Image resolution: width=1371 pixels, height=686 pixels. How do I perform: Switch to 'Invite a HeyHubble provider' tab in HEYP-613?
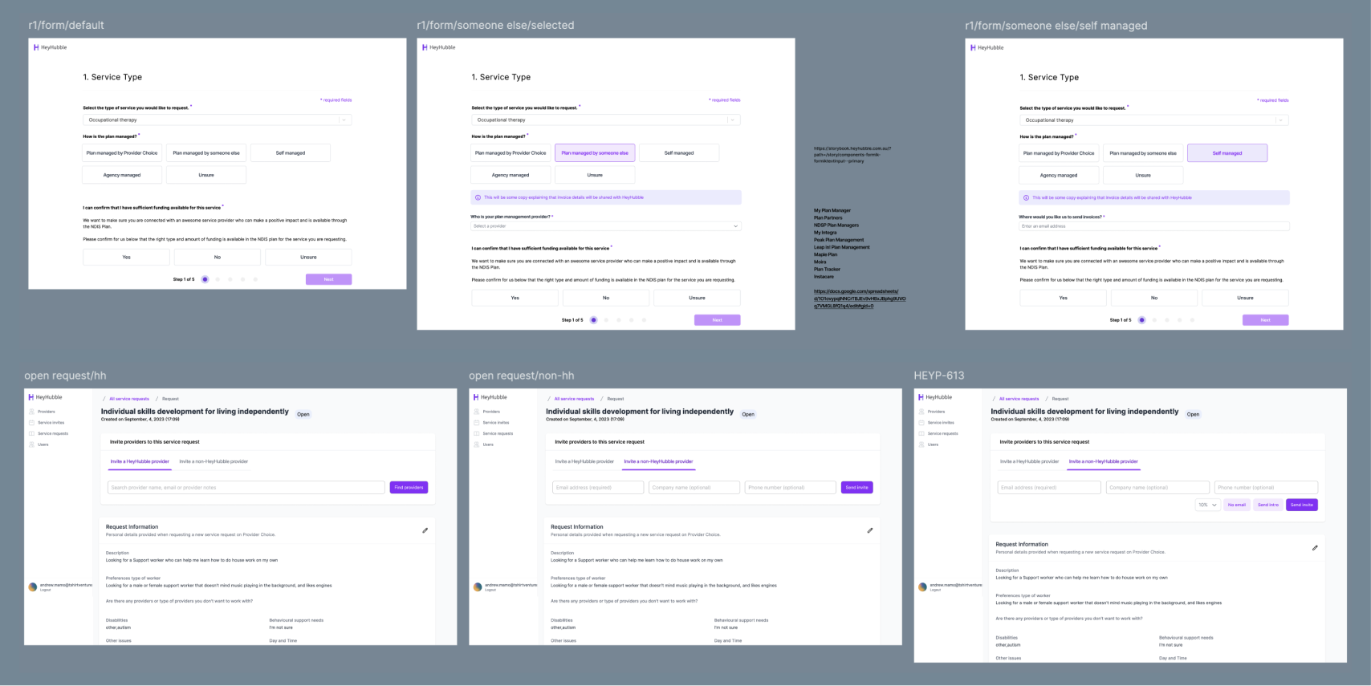(x=1029, y=461)
